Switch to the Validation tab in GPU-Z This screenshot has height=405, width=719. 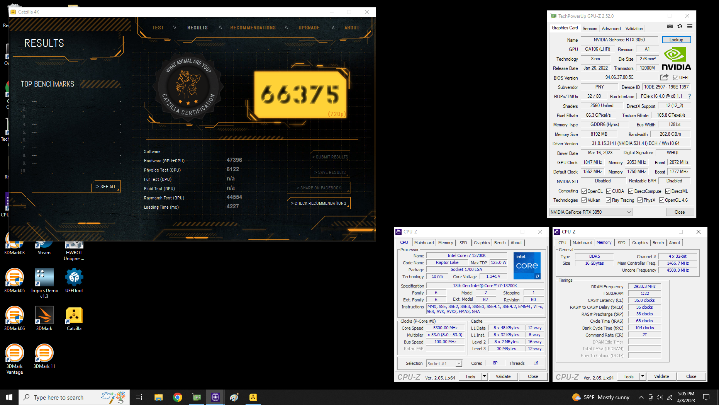[x=634, y=29]
